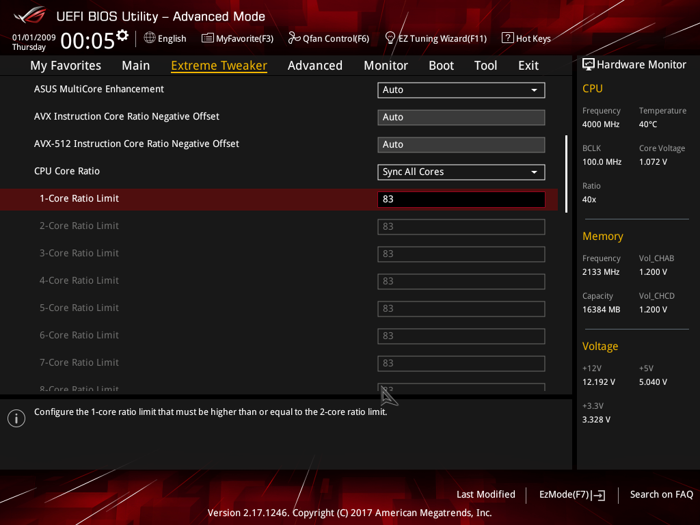The width and height of the screenshot is (700, 525).
Task: Click the Hardware Monitor screen icon
Action: (x=589, y=65)
